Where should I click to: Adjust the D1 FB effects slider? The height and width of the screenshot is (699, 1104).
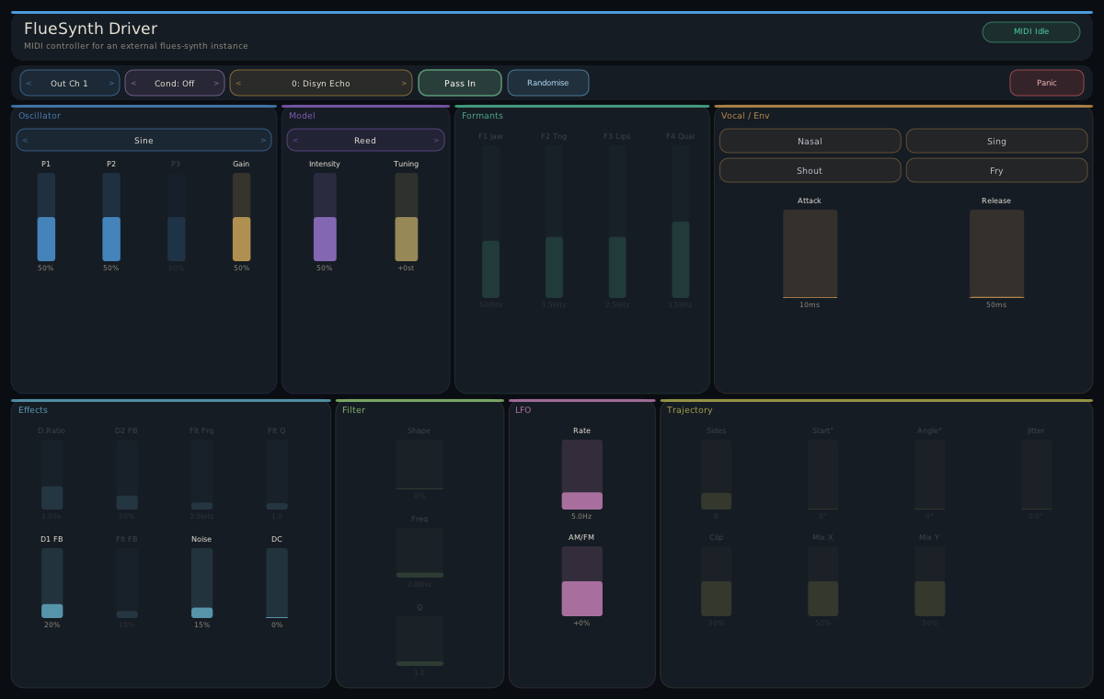tap(52, 583)
